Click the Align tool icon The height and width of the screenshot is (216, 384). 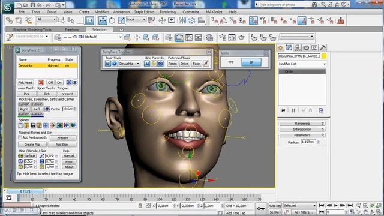[202, 20]
